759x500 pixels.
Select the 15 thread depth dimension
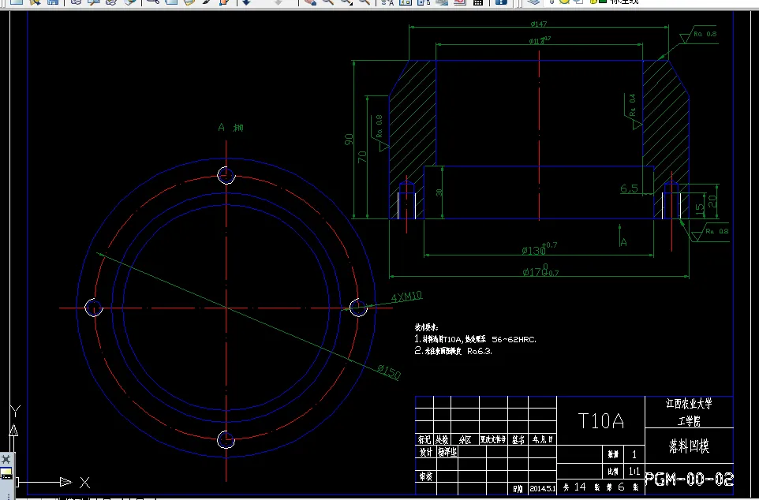pyautogui.click(x=700, y=209)
